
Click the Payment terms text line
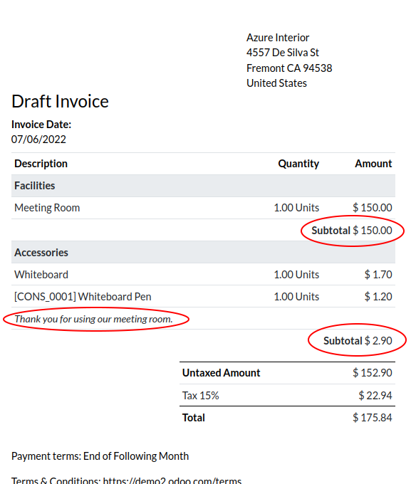(x=100, y=456)
